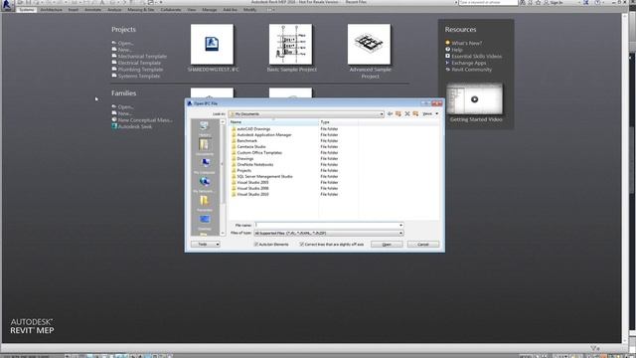Visit the Revit Community link

click(x=471, y=70)
